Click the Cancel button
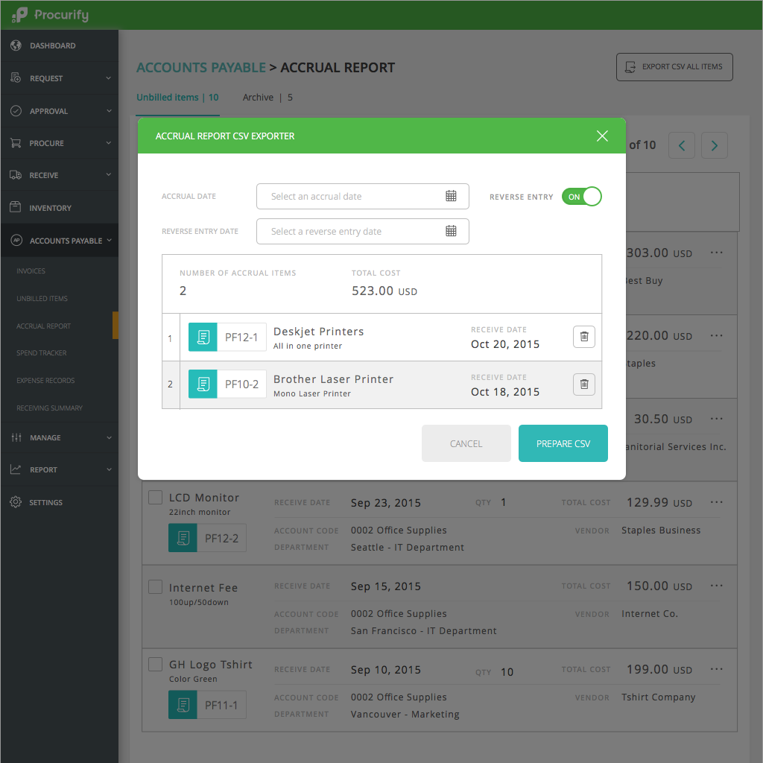The height and width of the screenshot is (763, 763). click(x=466, y=443)
